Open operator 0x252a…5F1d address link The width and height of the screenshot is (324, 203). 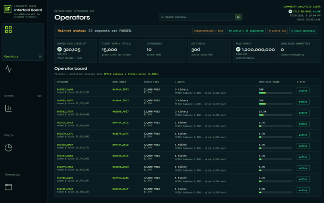pyautogui.click(x=65, y=123)
